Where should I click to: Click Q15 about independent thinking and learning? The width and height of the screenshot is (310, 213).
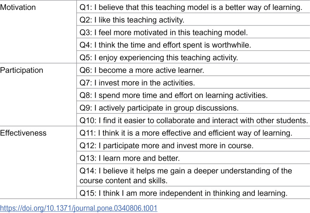pos(193,193)
